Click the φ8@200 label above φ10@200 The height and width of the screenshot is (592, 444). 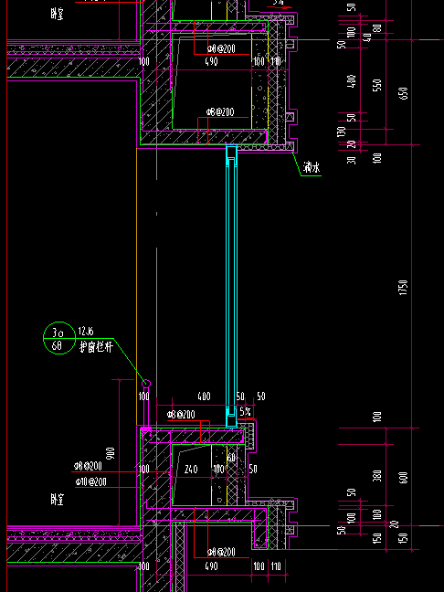(x=88, y=466)
